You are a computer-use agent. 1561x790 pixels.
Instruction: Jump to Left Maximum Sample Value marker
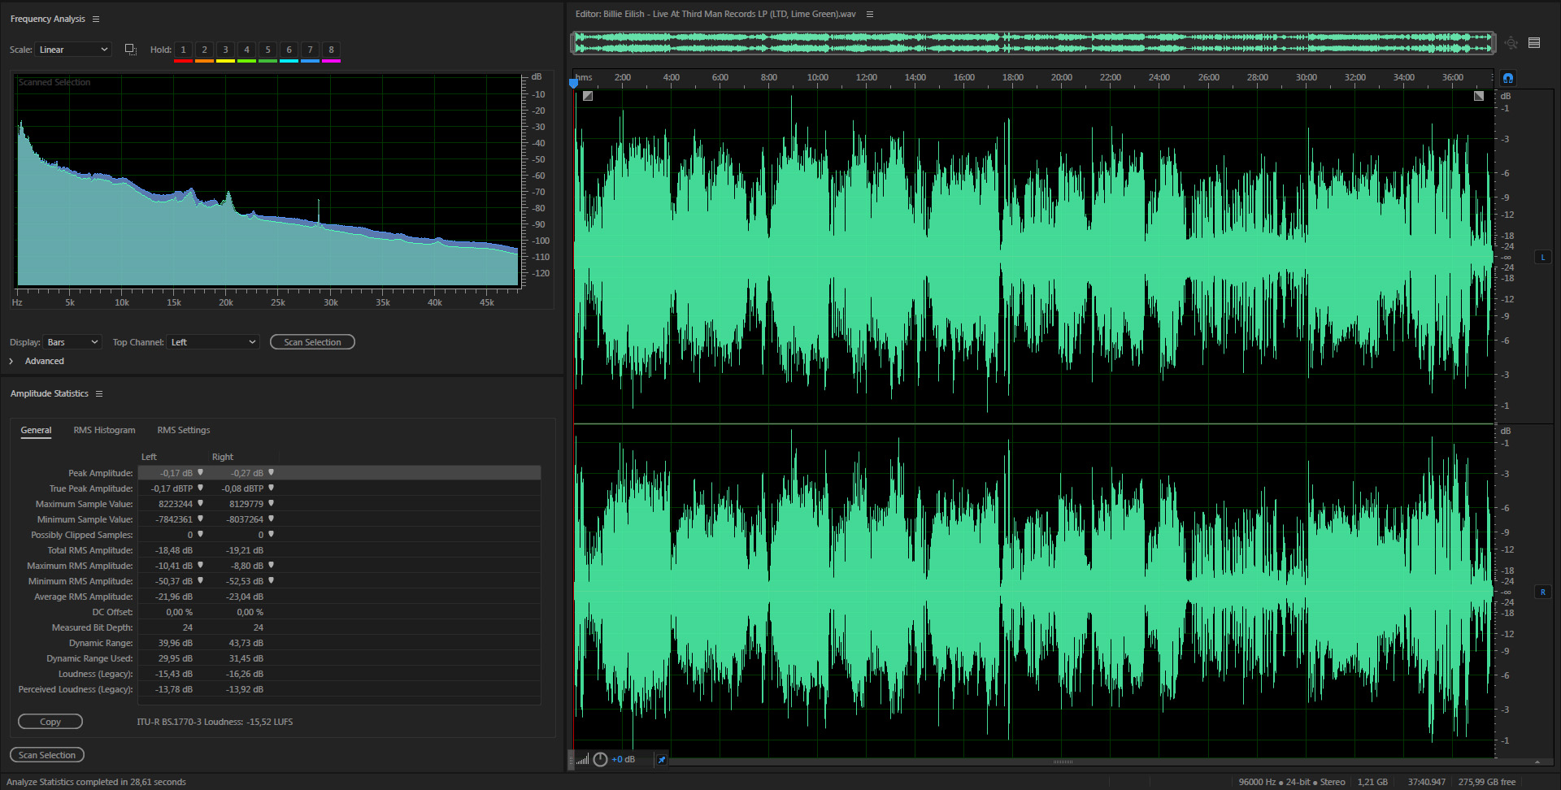tap(200, 503)
